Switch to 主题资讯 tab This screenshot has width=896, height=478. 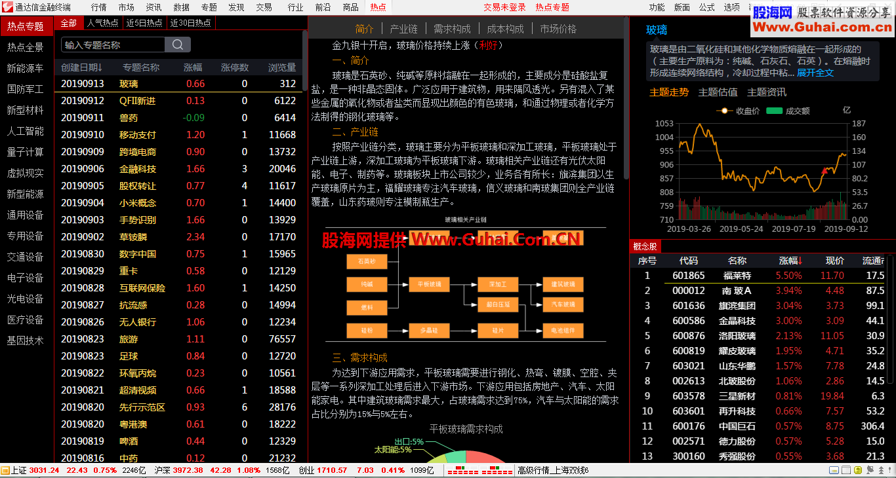[x=767, y=92]
